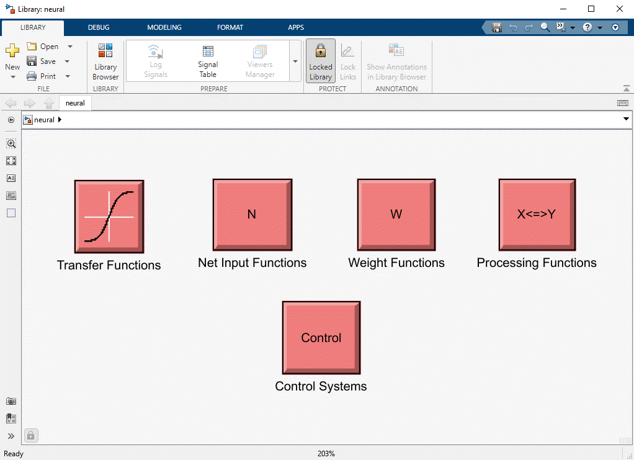Expand the PREPARE gallery arrow

pos(294,60)
